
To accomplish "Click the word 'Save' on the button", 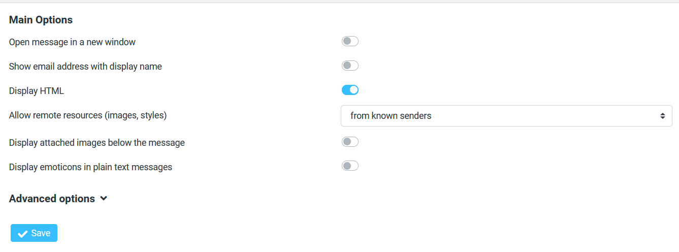I will pyautogui.click(x=41, y=233).
